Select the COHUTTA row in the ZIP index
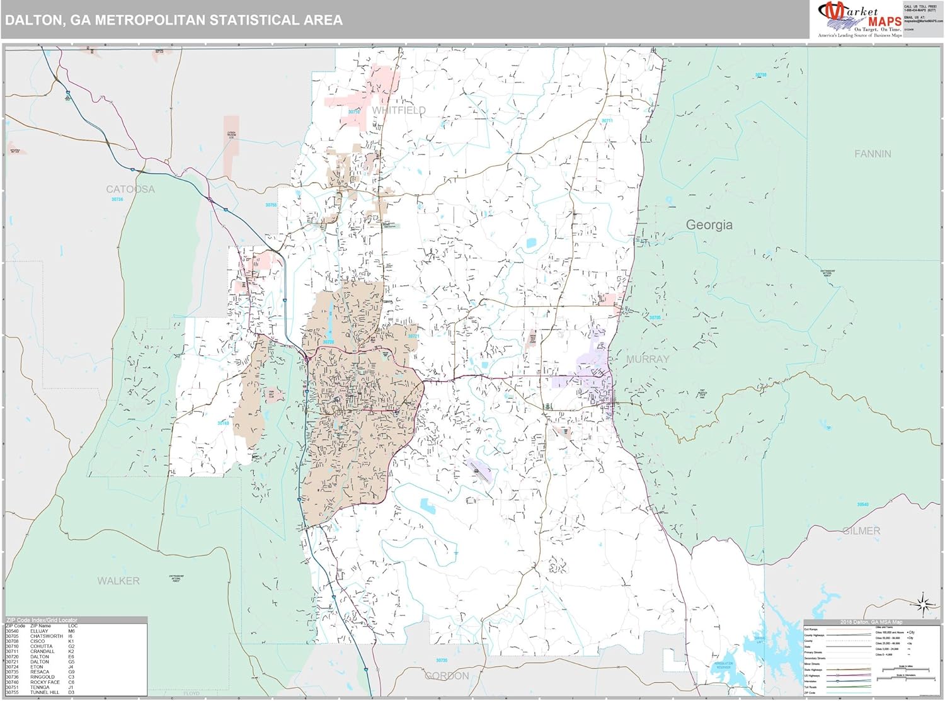The width and height of the screenshot is (945, 701). pyautogui.click(x=40, y=646)
